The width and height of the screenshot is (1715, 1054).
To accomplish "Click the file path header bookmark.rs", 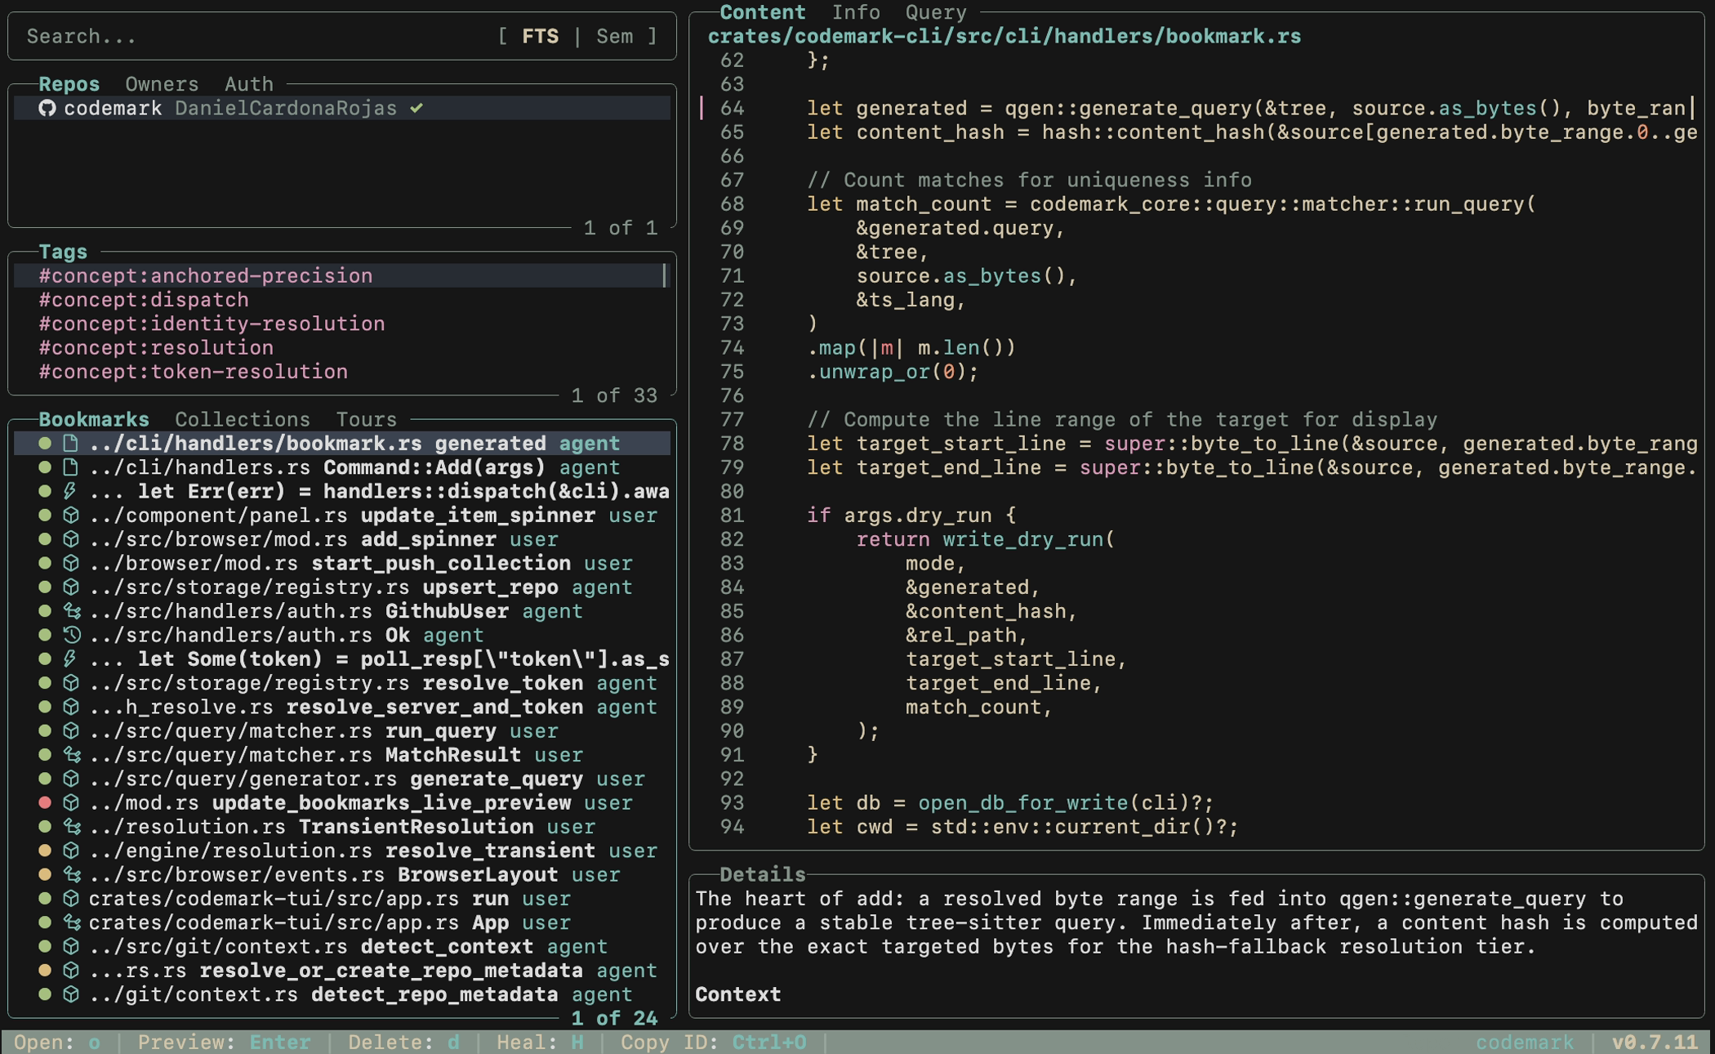I will [x=1004, y=36].
